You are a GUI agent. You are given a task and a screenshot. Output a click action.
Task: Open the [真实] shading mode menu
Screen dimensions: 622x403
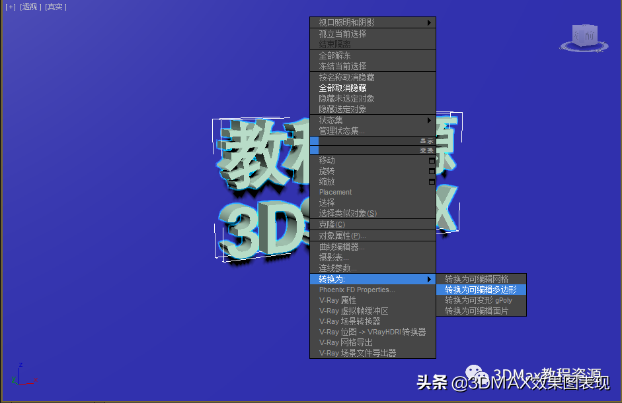[x=56, y=7]
